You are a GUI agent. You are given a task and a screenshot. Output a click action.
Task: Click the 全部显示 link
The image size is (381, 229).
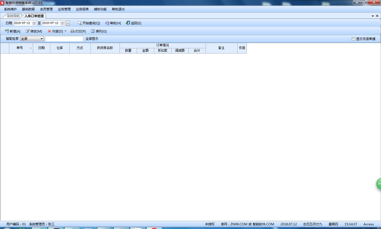pos(92,39)
